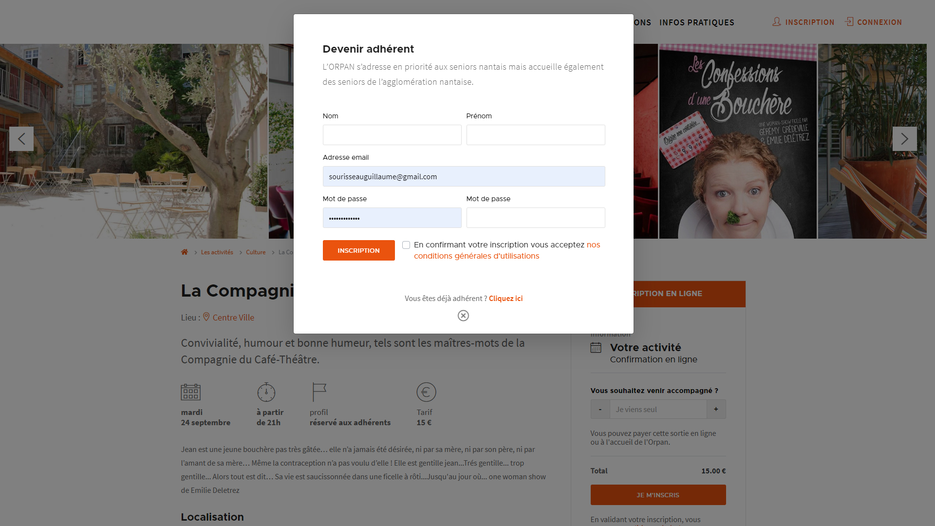Go to previous carousel slide arrow

(21, 139)
